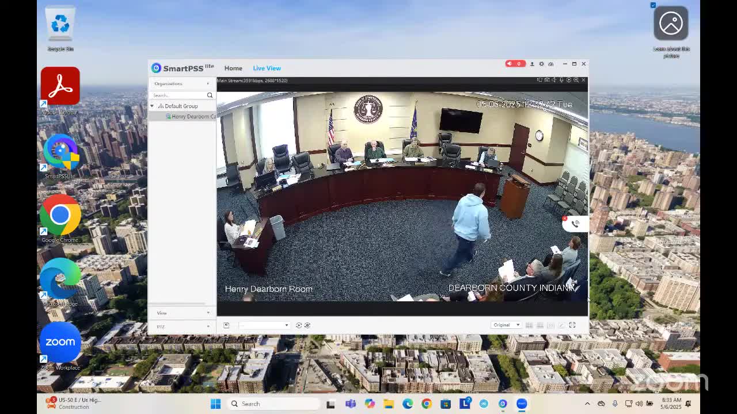Image resolution: width=737 pixels, height=414 pixels.
Task: Open the system status gauge icon
Action: tap(551, 64)
